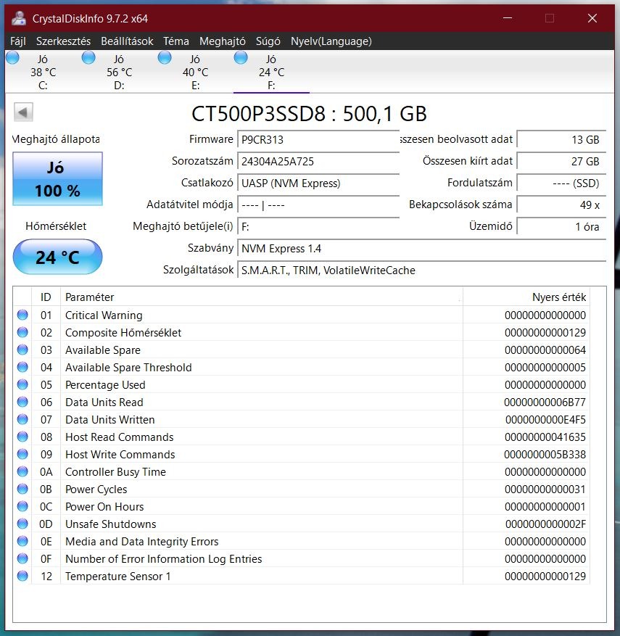This screenshot has height=636, width=620.
Task: Click the NVM Express 1.4 standard field
Action: [422, 248]
